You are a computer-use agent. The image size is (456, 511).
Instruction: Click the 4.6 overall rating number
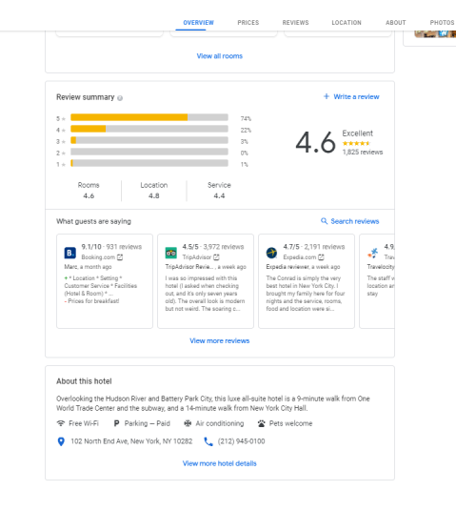coord(315,142)
